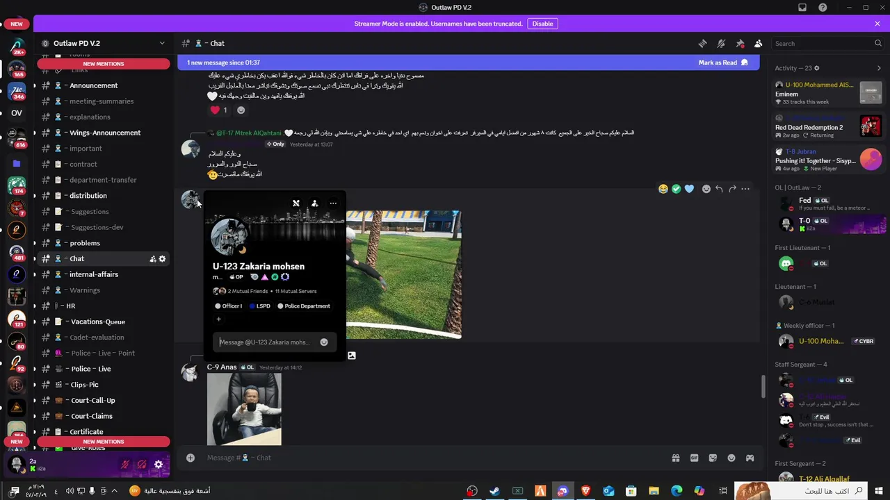Click the Police Department role chip

pos(304,306)
